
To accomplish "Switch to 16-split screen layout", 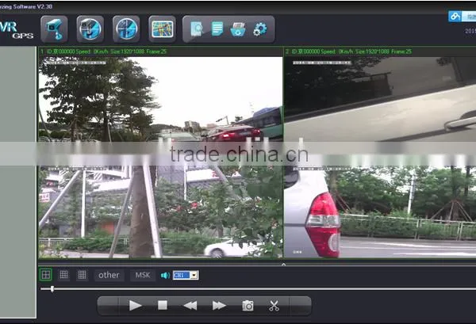I will 82,275.
